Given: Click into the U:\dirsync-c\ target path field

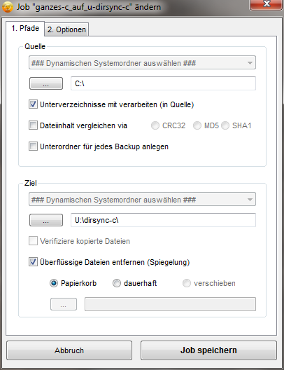Looking at the screenshot, I should point(163,220).
